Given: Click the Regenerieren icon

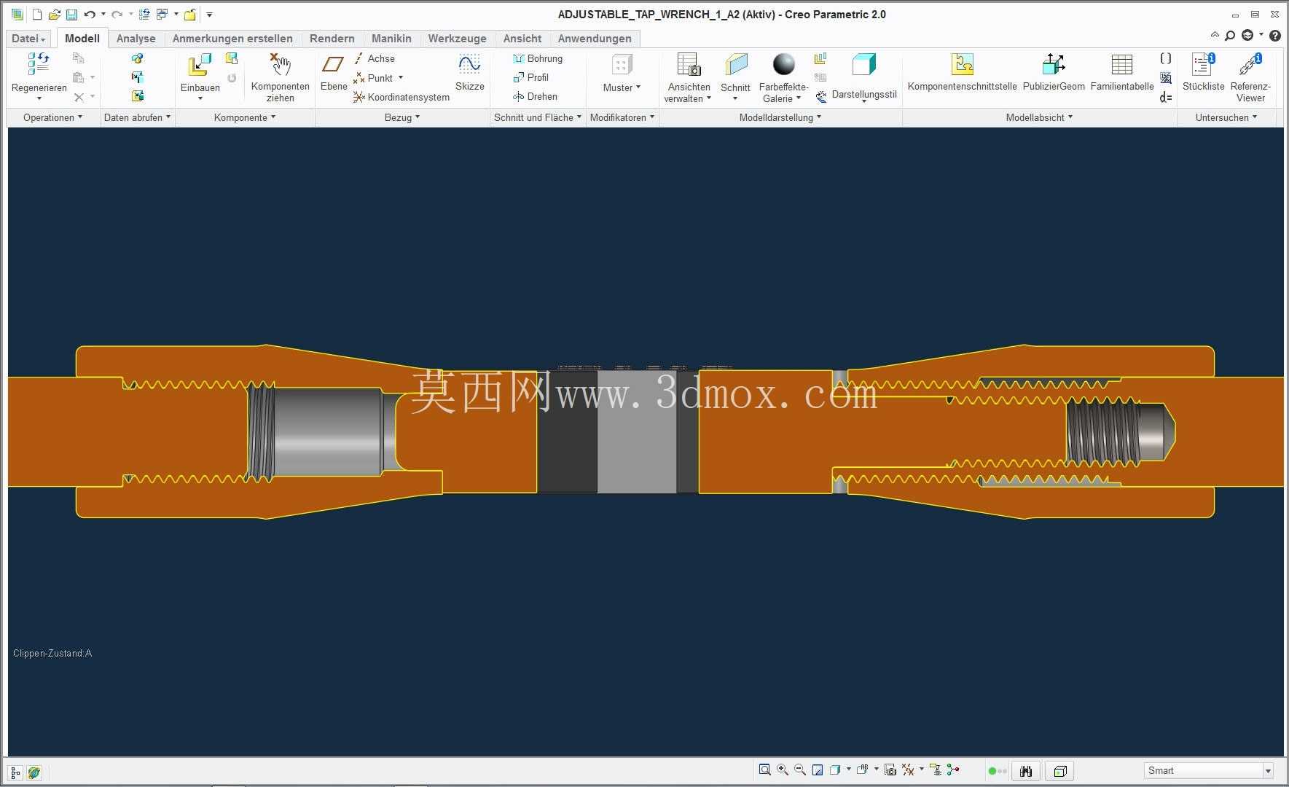Looking at the screenshot, I should pos(39,64).
